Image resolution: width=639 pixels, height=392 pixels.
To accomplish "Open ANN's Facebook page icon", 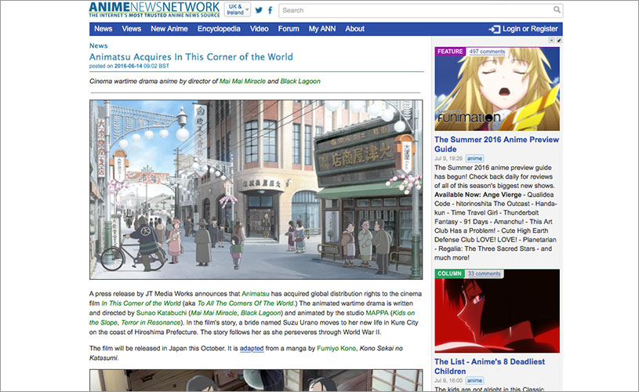I will coord(270,10).
